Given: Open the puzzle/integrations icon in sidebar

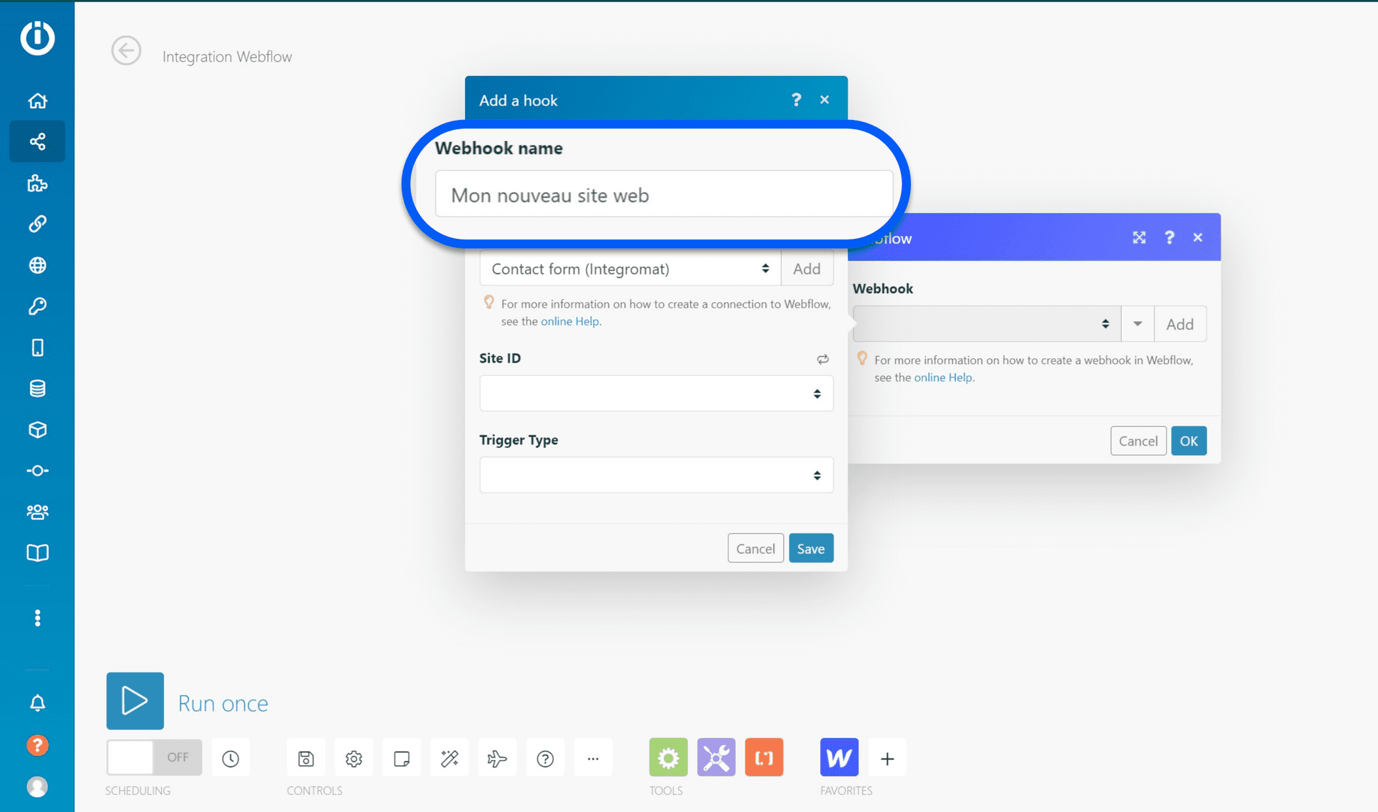Looking at the screenshot, I should pyautogui.click(x=37, y=183).
